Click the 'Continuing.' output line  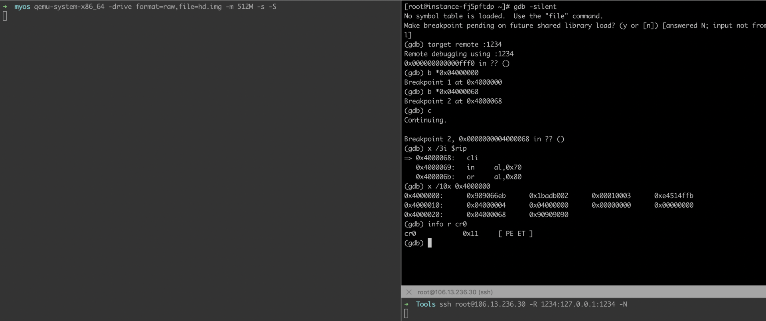[425, 120]
